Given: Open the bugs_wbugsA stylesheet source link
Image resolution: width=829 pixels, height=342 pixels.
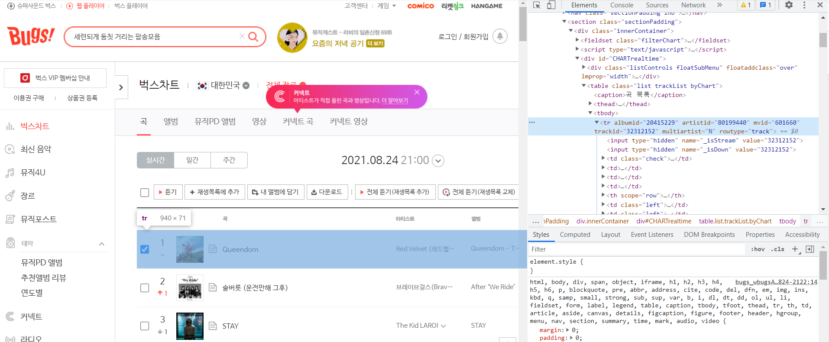Looking at the screenshot, I should click(x=776, y=282).
